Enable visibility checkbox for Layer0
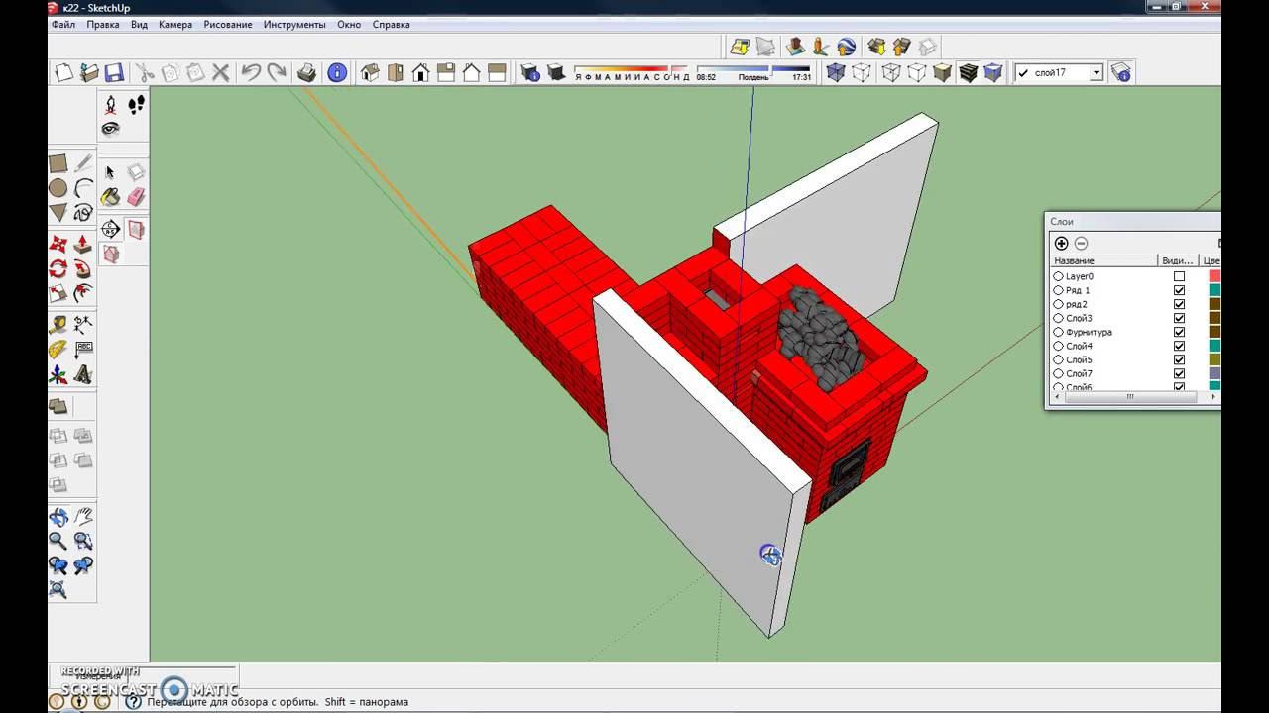Image resolution: width=1269 pixels, height=713 pixels. (x=1179, y=276)
